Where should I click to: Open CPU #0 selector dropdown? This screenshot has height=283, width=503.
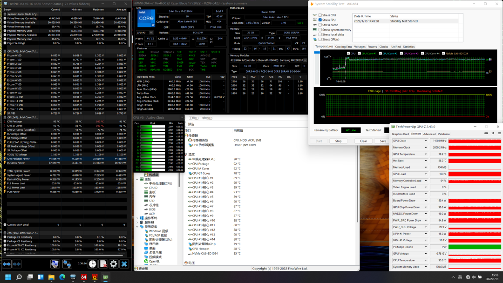pos(151,33)
